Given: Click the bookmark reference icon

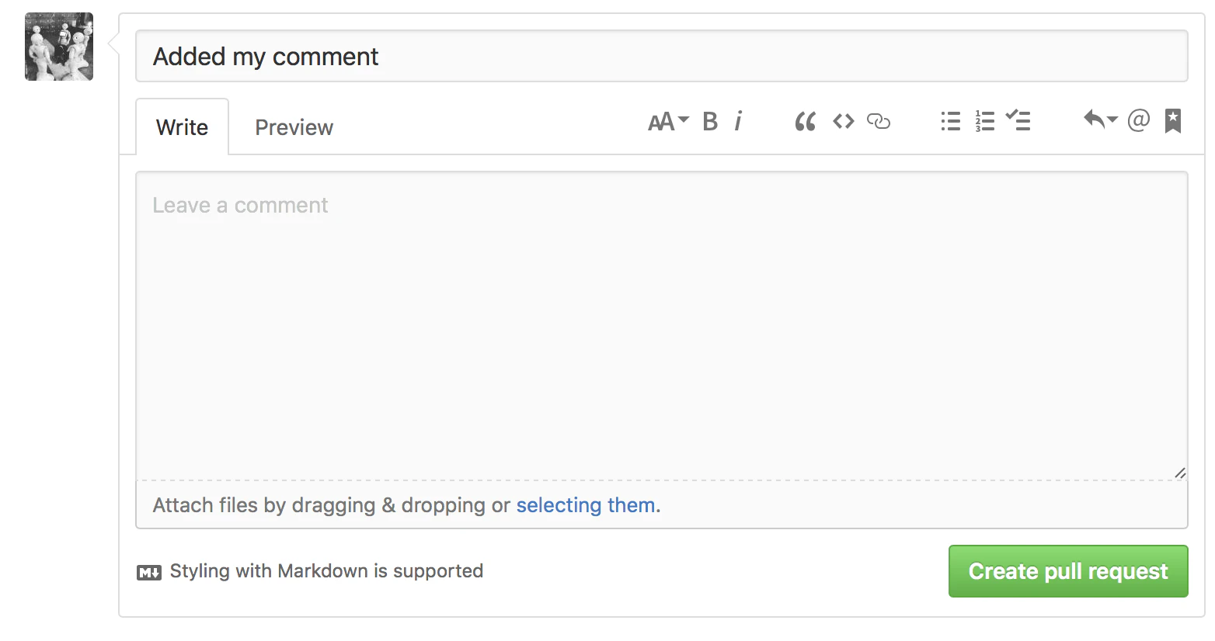Looking at the screenshot, I should coord(1173,121).
